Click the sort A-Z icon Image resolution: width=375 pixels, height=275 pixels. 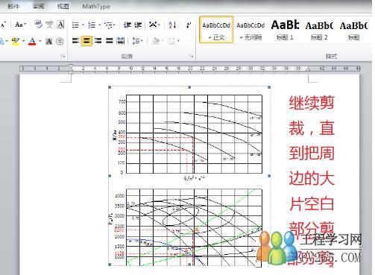172,25
